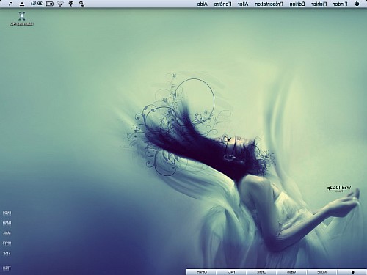Image resolution: width=367 pixels, height=275 pixels.
Task: Open the Wi-Fi status menu icon
Action: click(x=60, y=4)
